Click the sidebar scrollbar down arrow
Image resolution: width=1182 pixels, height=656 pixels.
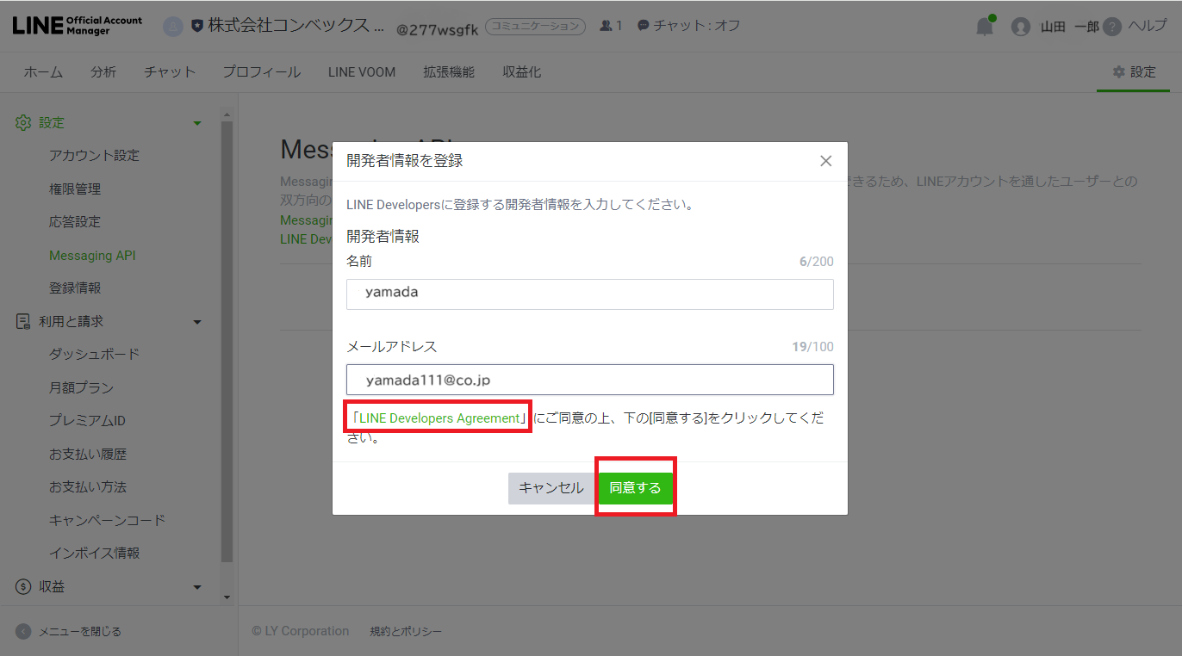click(x=227, y=597)
